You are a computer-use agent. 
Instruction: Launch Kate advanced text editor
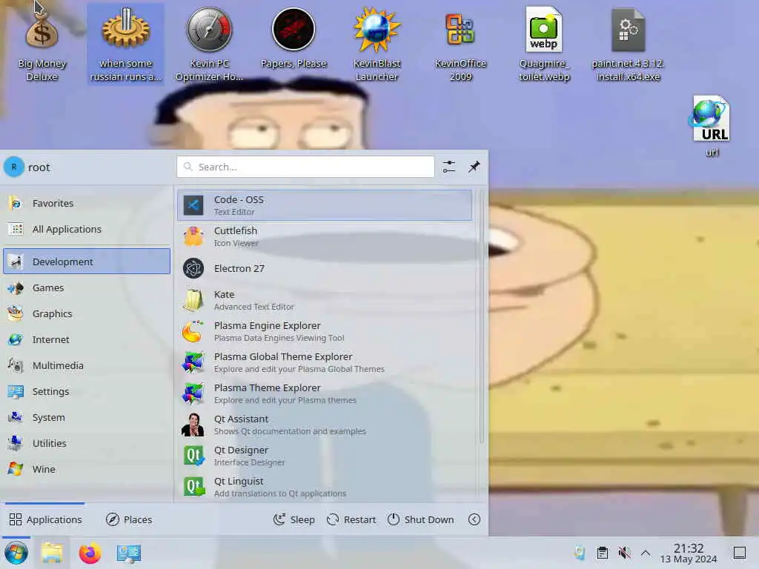325,300
